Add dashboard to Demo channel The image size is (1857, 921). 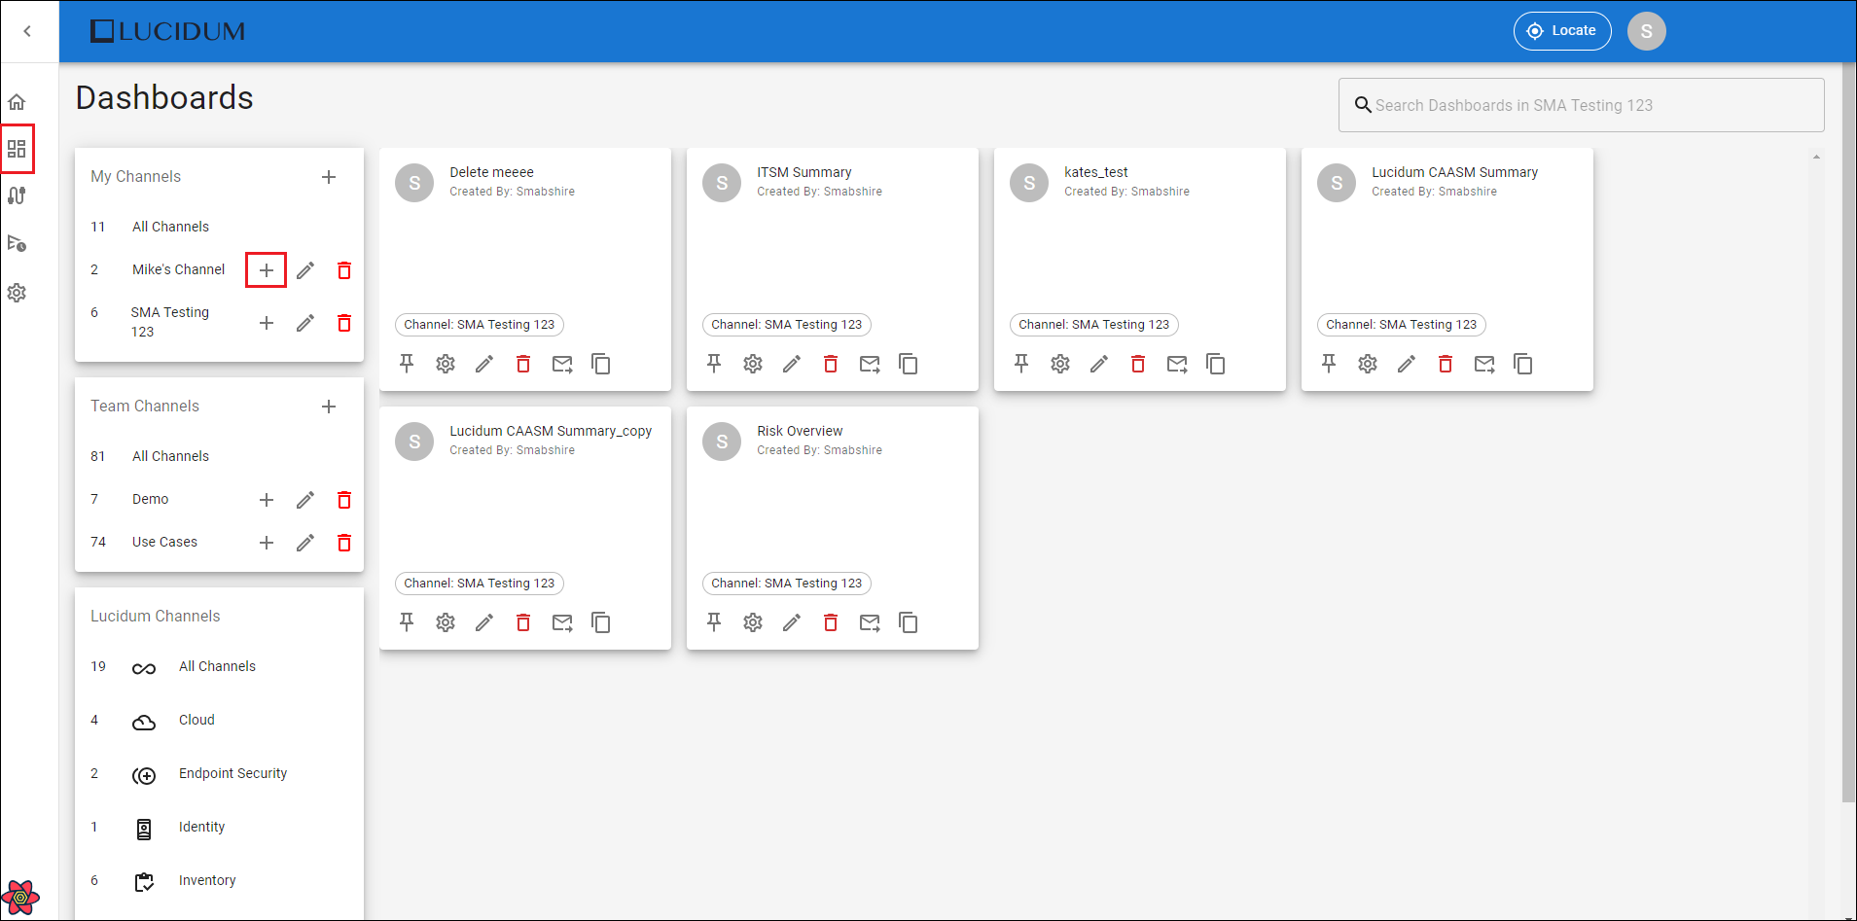point(267,500)
